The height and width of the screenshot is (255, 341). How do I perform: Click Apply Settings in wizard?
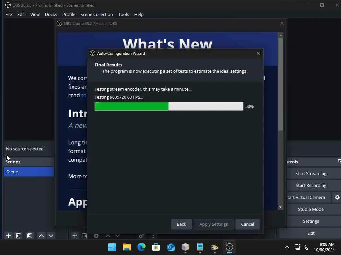click(x=213, y=224)
